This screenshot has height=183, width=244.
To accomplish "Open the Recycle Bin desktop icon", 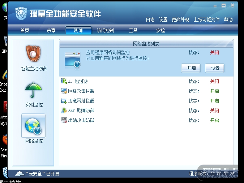I will tap(5, 41).
